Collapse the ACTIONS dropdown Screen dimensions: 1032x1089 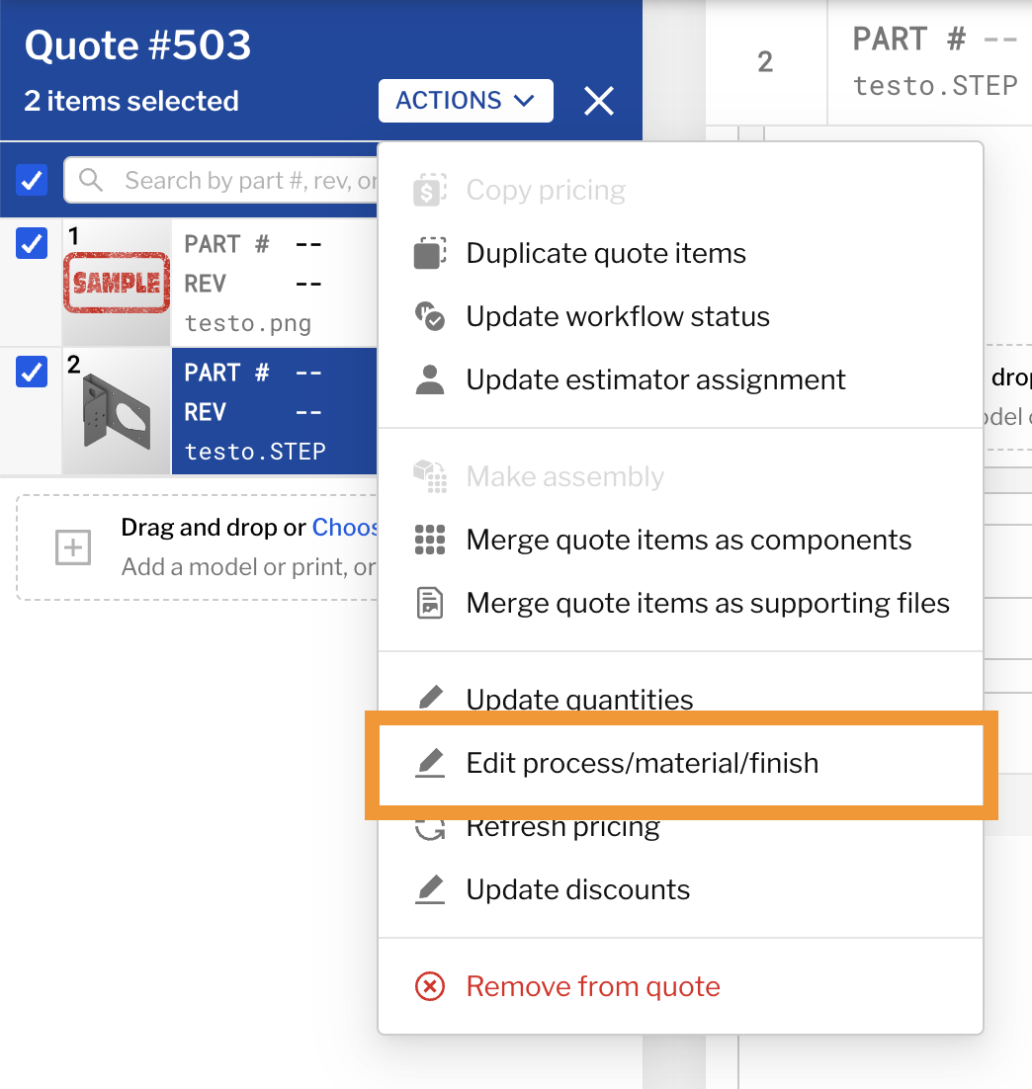point(465,101)
